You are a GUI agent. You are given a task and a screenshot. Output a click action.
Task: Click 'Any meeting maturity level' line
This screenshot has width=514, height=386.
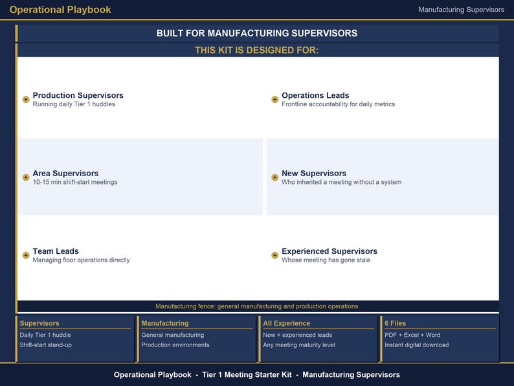(299, 345)
